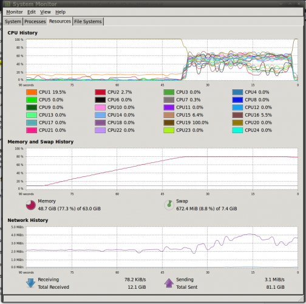
Task: Click the CPU20 olive color swatch
Action: 237,123
